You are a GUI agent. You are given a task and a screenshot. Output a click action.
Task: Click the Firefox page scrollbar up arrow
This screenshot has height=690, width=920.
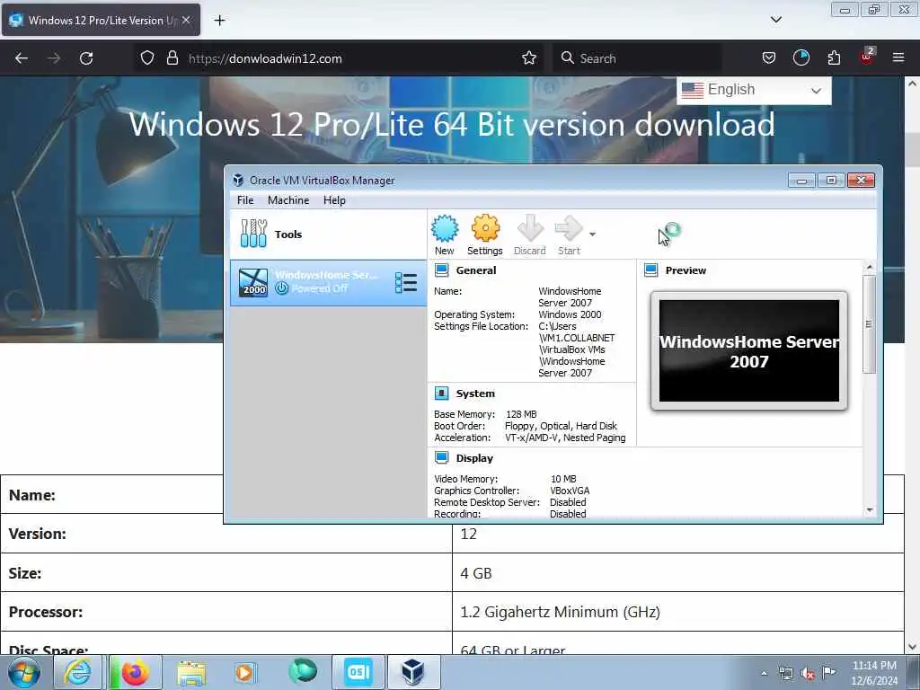pos(913,84)
